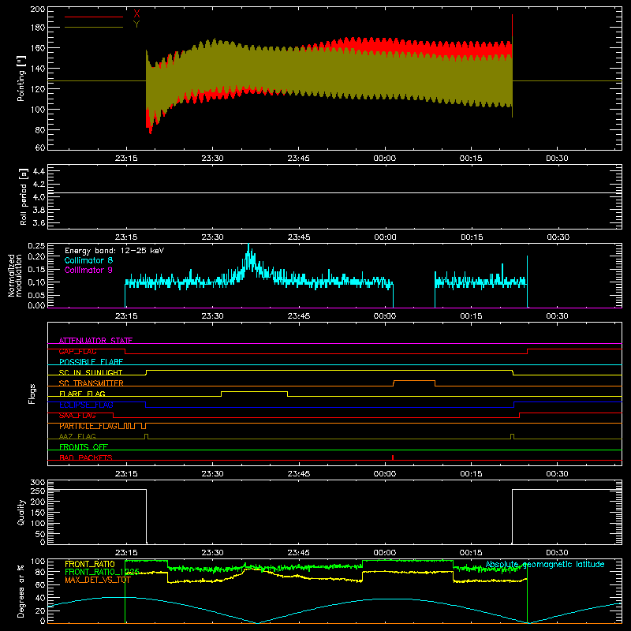The image size is (631, 631).
Task: Click the 00:30 time label under the Quality plot
Action: (x=557, y=553)
